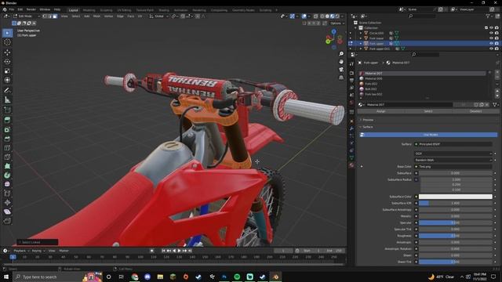Select the Poly Build tool
Screen dimensions: 502x282
pyautogui.click(x=7, y=166)
